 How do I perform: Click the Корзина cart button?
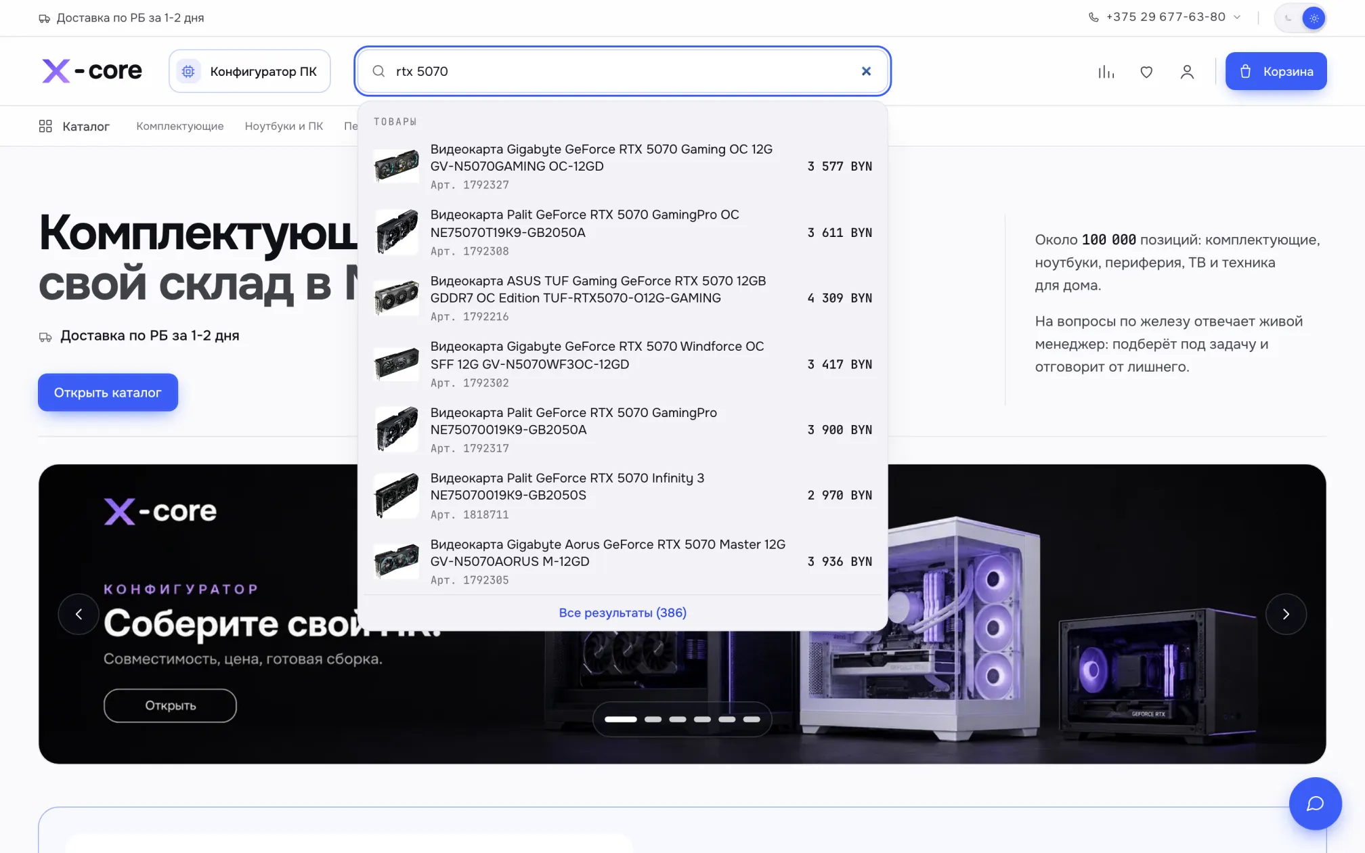click(x=1276, y=71)
